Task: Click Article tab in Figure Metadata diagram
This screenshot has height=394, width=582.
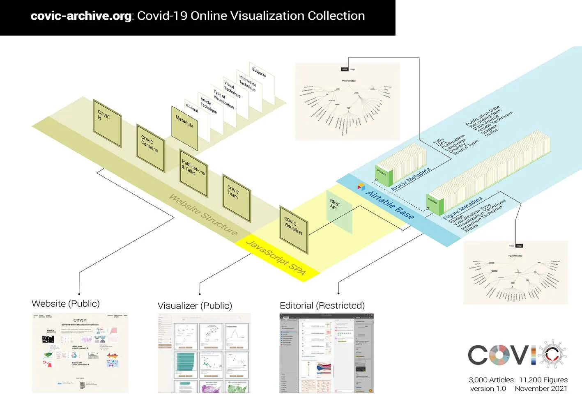Action: pos(512,246)
